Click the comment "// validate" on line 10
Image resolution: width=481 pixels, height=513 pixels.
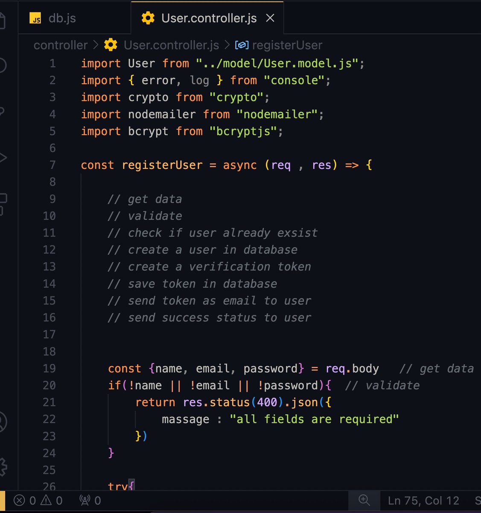point(145,216)
